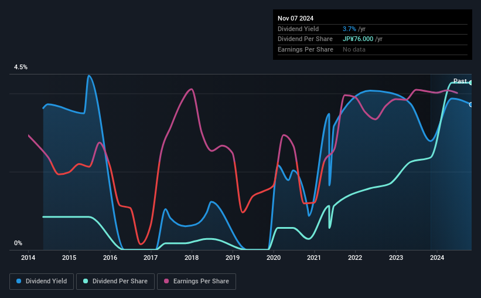Click the 2020 x-axis year label
Image resolution: width=481 pixels, height=298 pixels.
(274, 258)
